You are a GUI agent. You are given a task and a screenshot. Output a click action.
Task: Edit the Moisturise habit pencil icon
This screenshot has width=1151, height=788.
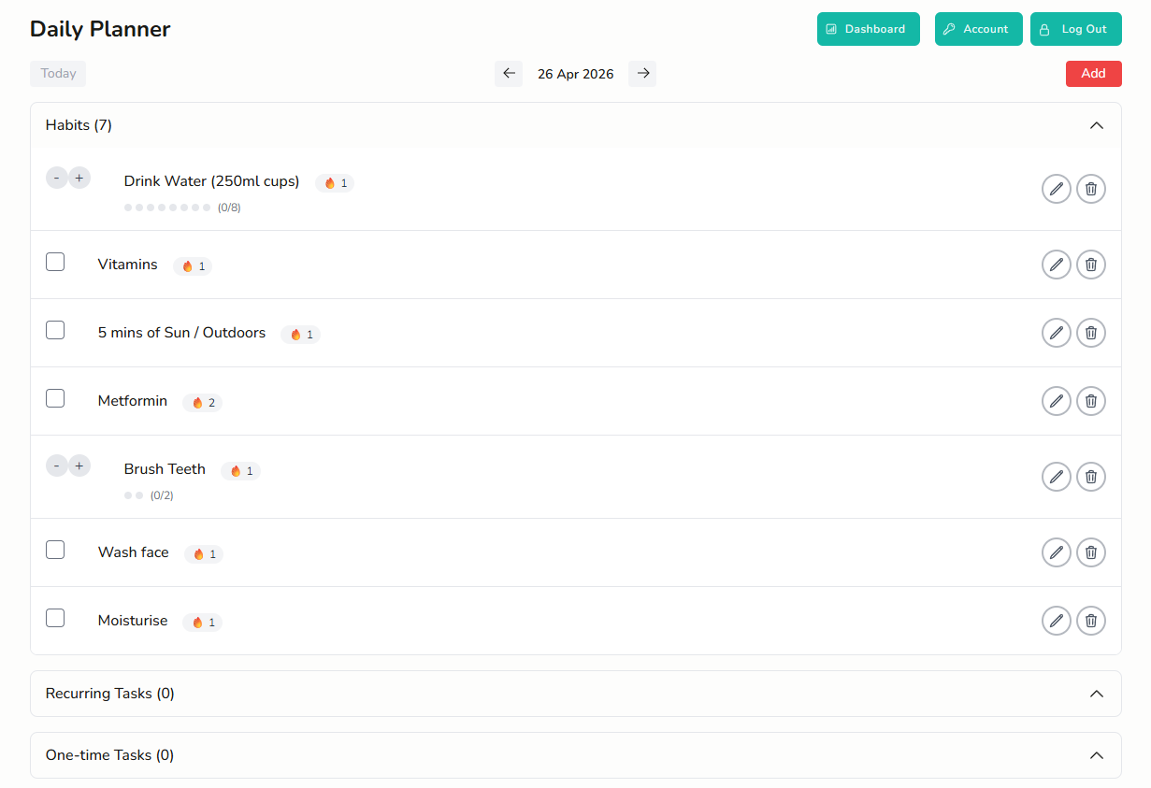[x=1057, y=621]
